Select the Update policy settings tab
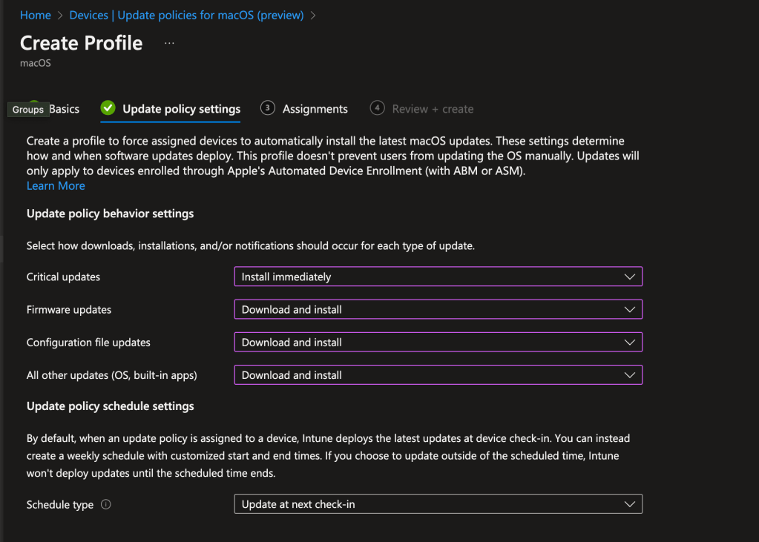Image resolution: width=759 pixels, height=542 pixels. click(181, 109)
